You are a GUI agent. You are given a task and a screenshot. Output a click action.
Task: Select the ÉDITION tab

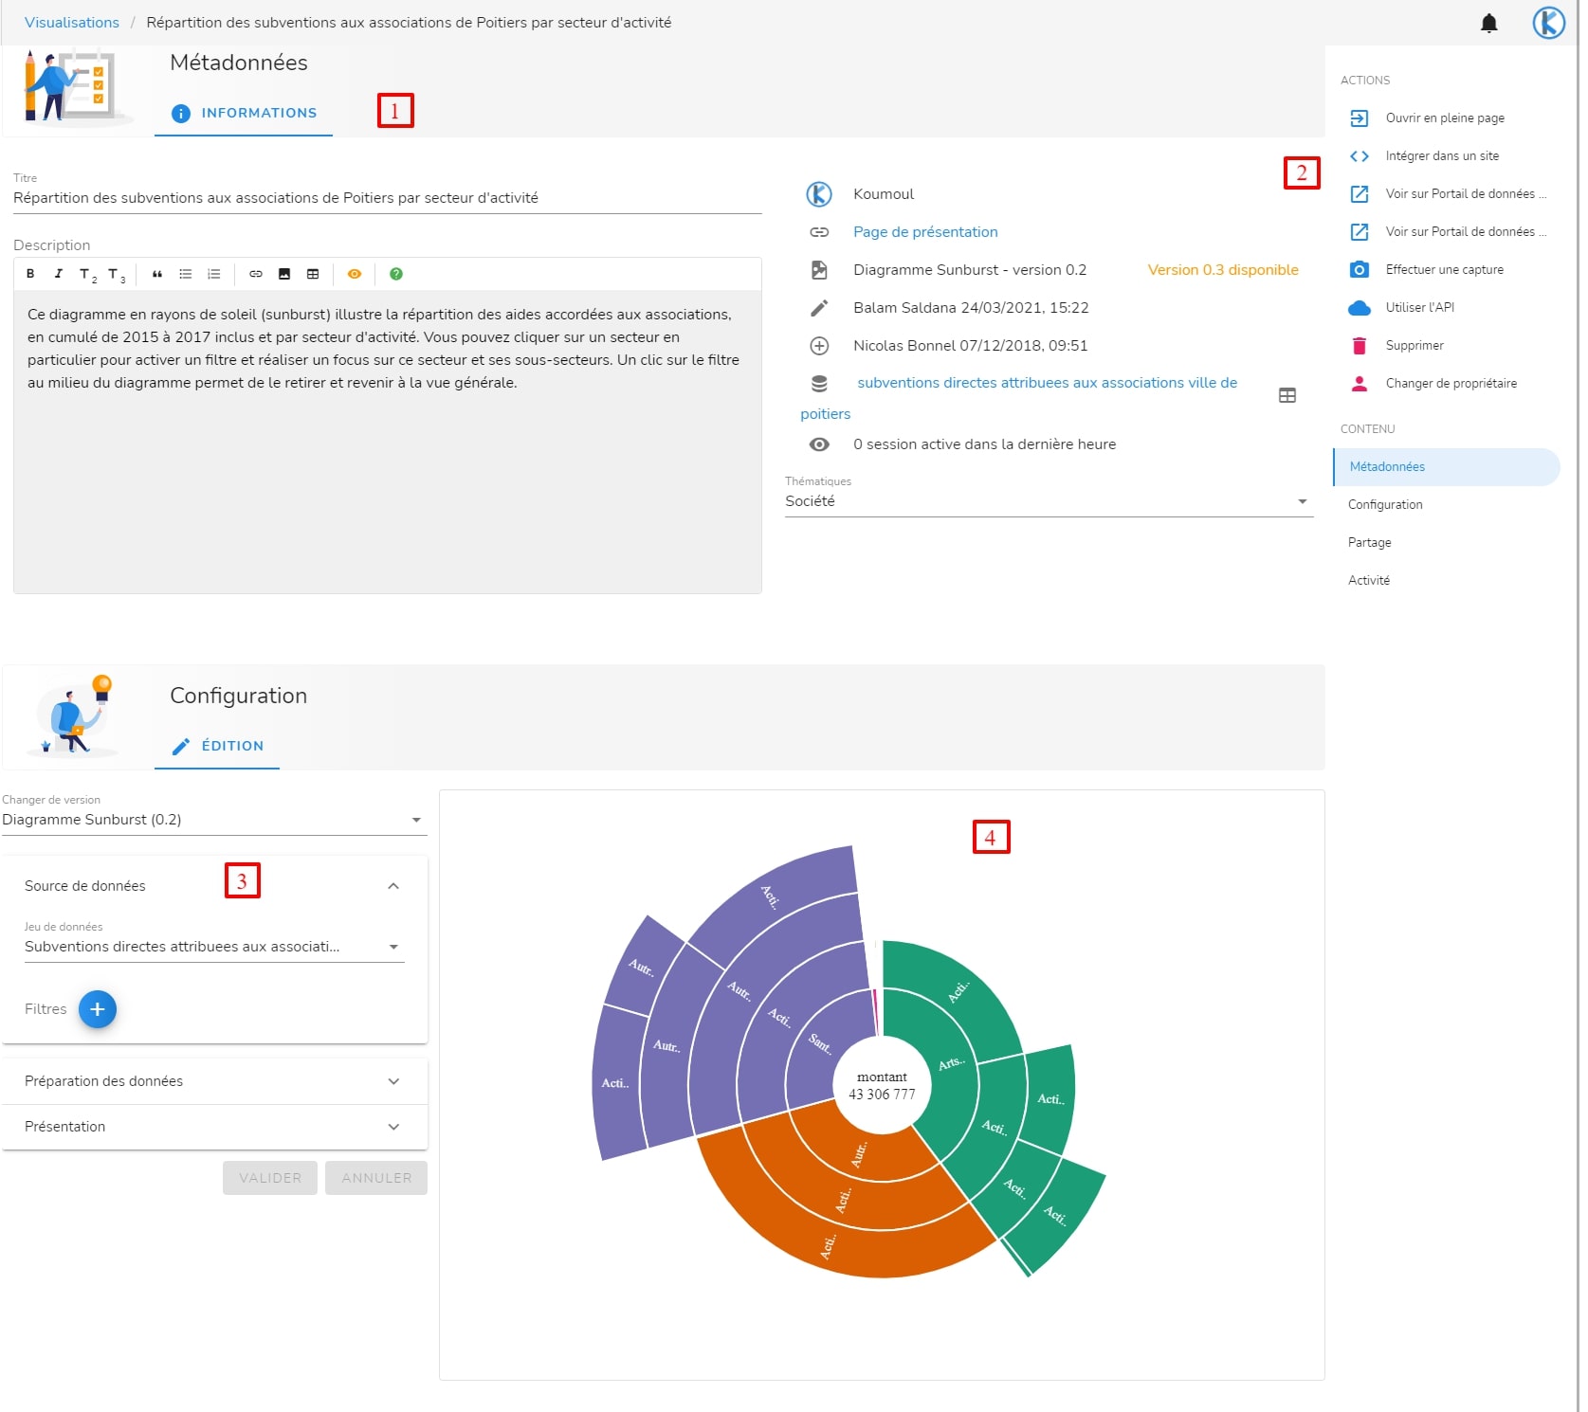[217, 746]
